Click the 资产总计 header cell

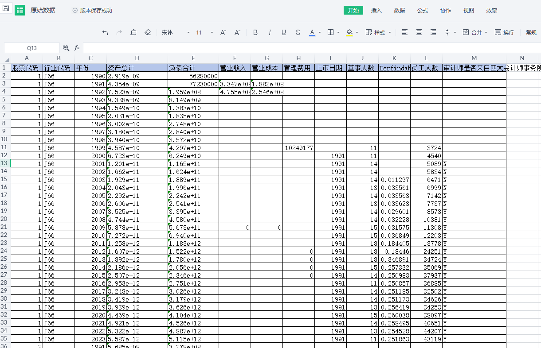137,68
